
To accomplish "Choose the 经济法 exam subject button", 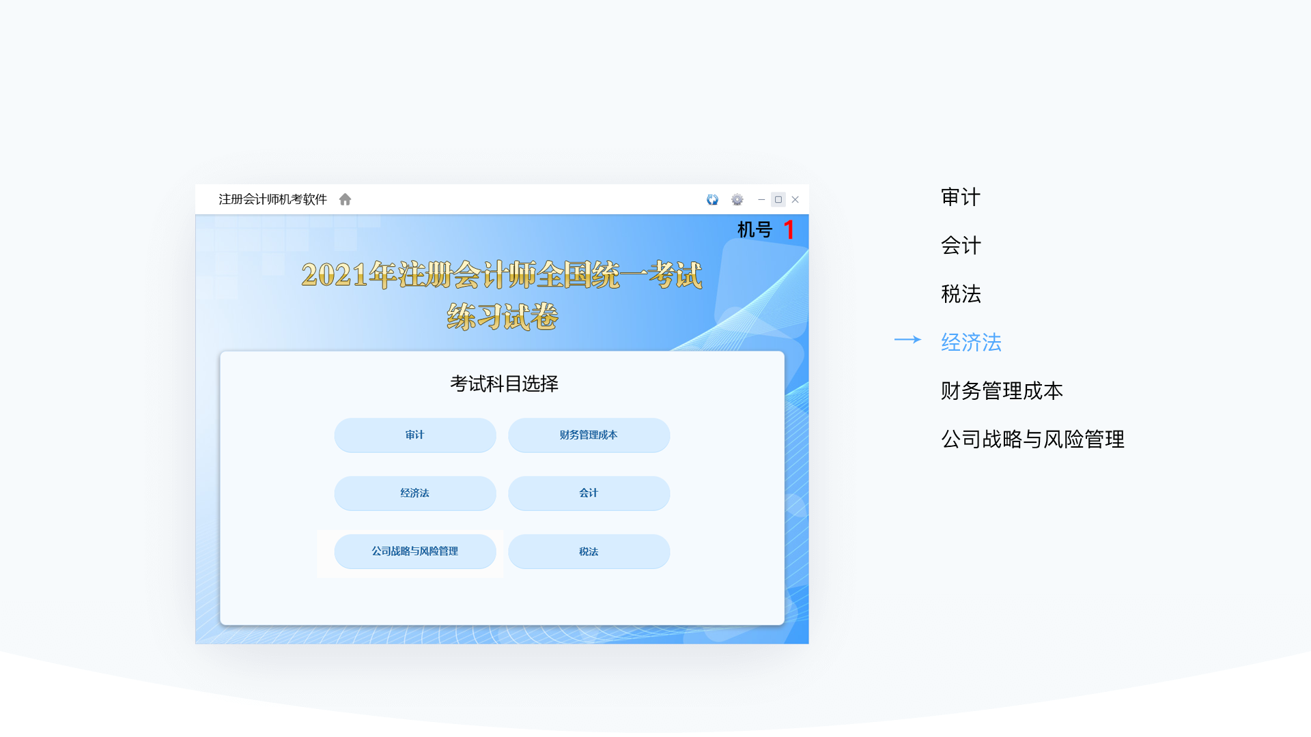I will (414, 493).
